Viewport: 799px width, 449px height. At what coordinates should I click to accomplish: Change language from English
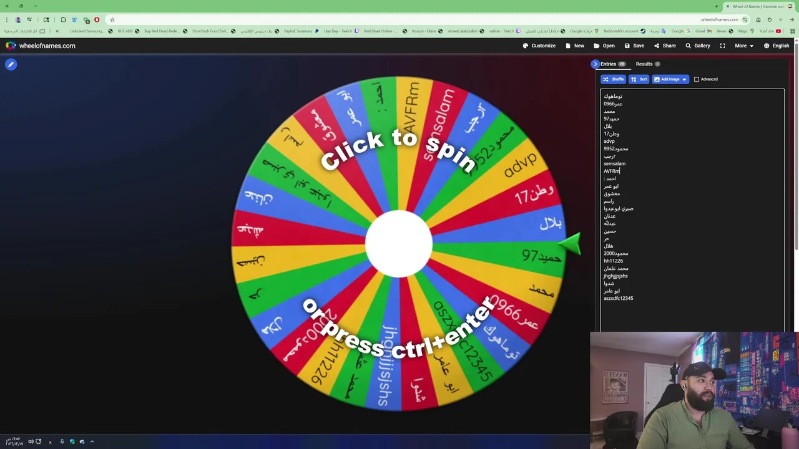coord(777,46)
